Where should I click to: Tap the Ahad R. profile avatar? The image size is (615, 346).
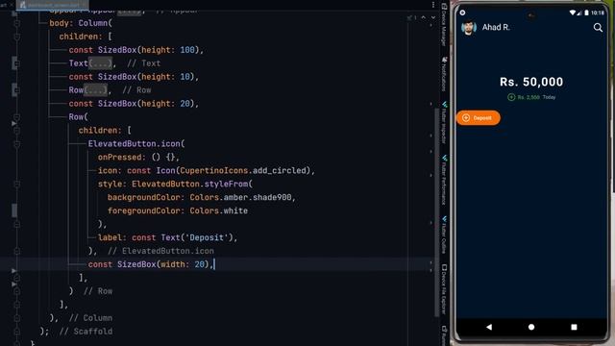[x=468, y=28]
